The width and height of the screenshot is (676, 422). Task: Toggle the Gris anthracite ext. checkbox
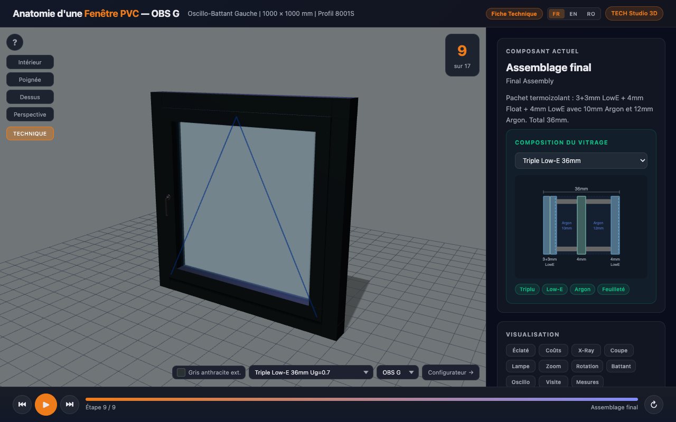[181, 372]
